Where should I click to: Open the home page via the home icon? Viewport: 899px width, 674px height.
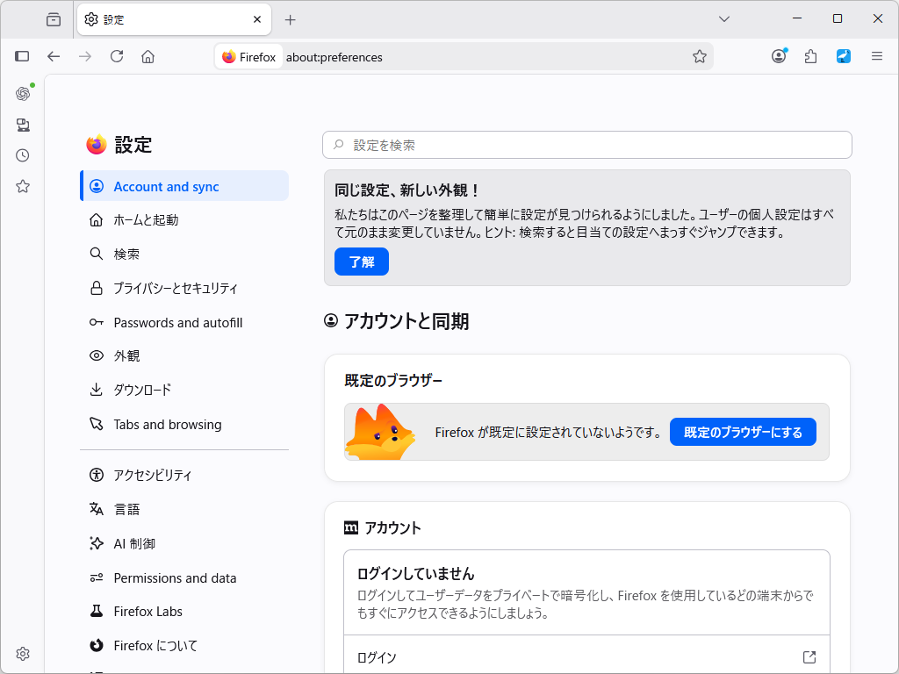(x=147, y=56)
